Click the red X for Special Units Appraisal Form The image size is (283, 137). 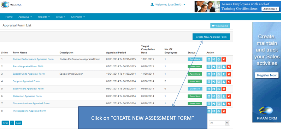pyautogui.click(x=229, y=74)
